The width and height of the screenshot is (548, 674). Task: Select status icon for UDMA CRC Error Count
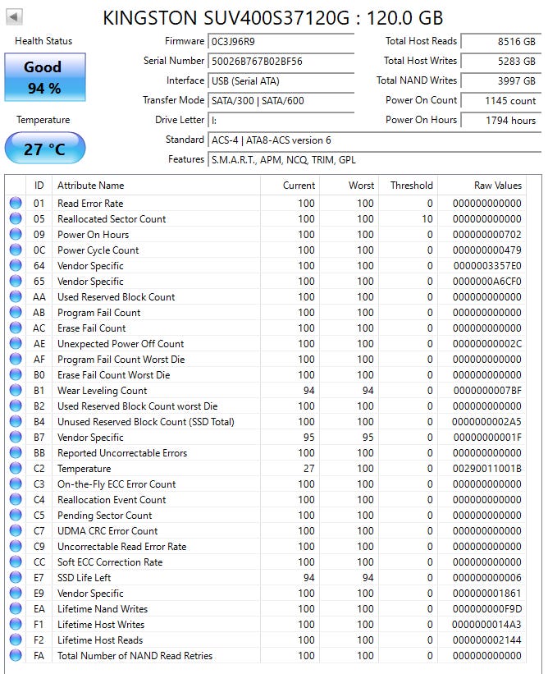[x=16, y=530]
